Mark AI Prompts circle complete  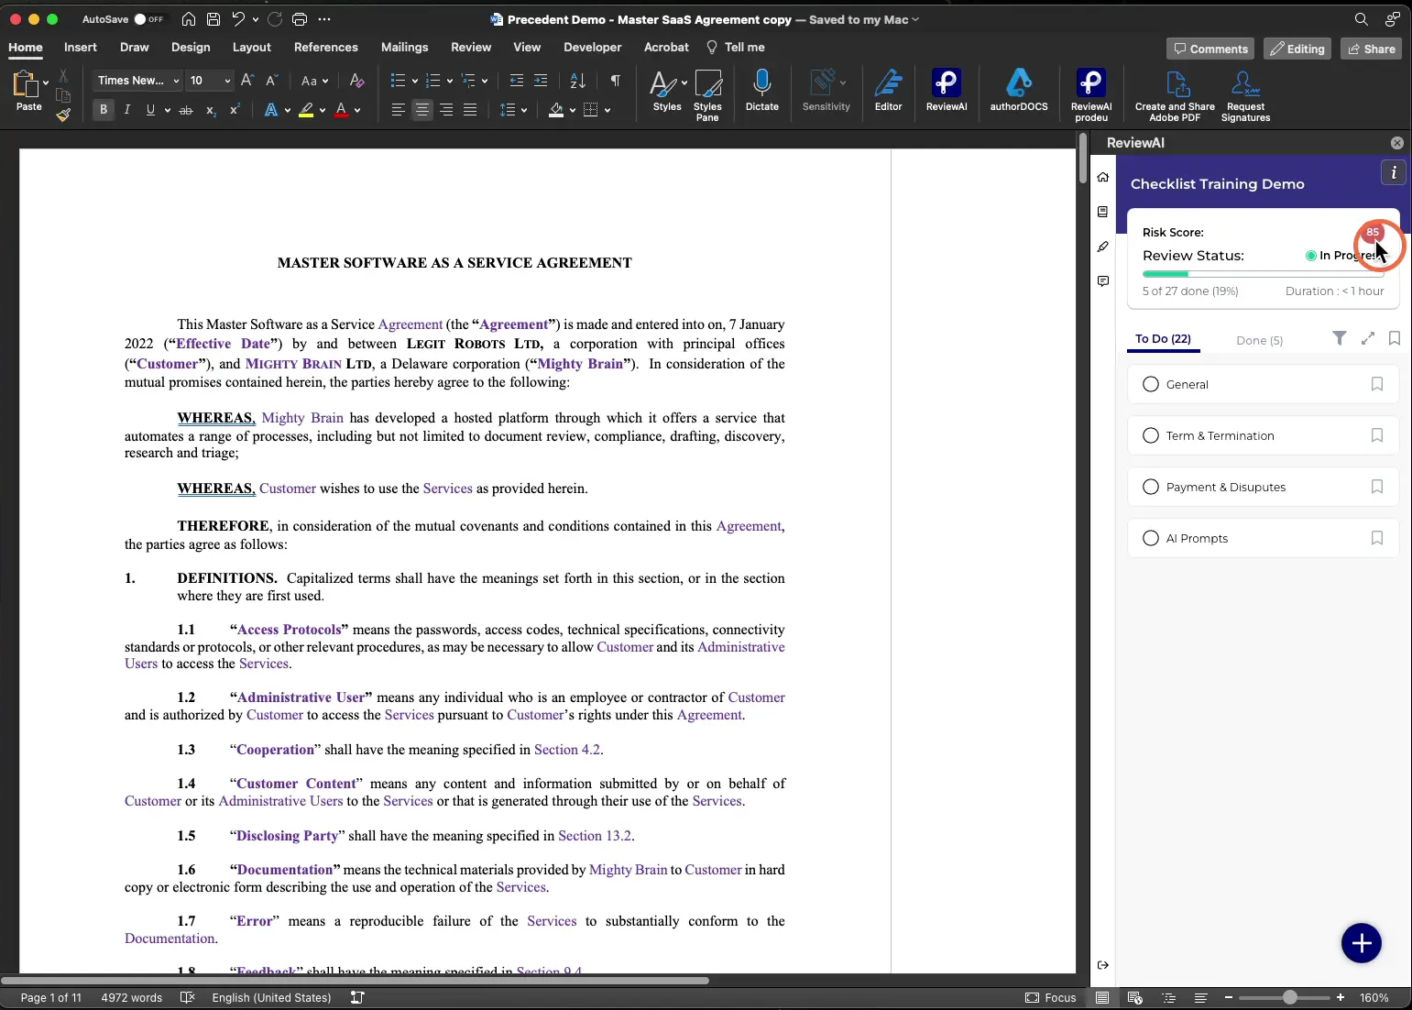coord(1151,538)
